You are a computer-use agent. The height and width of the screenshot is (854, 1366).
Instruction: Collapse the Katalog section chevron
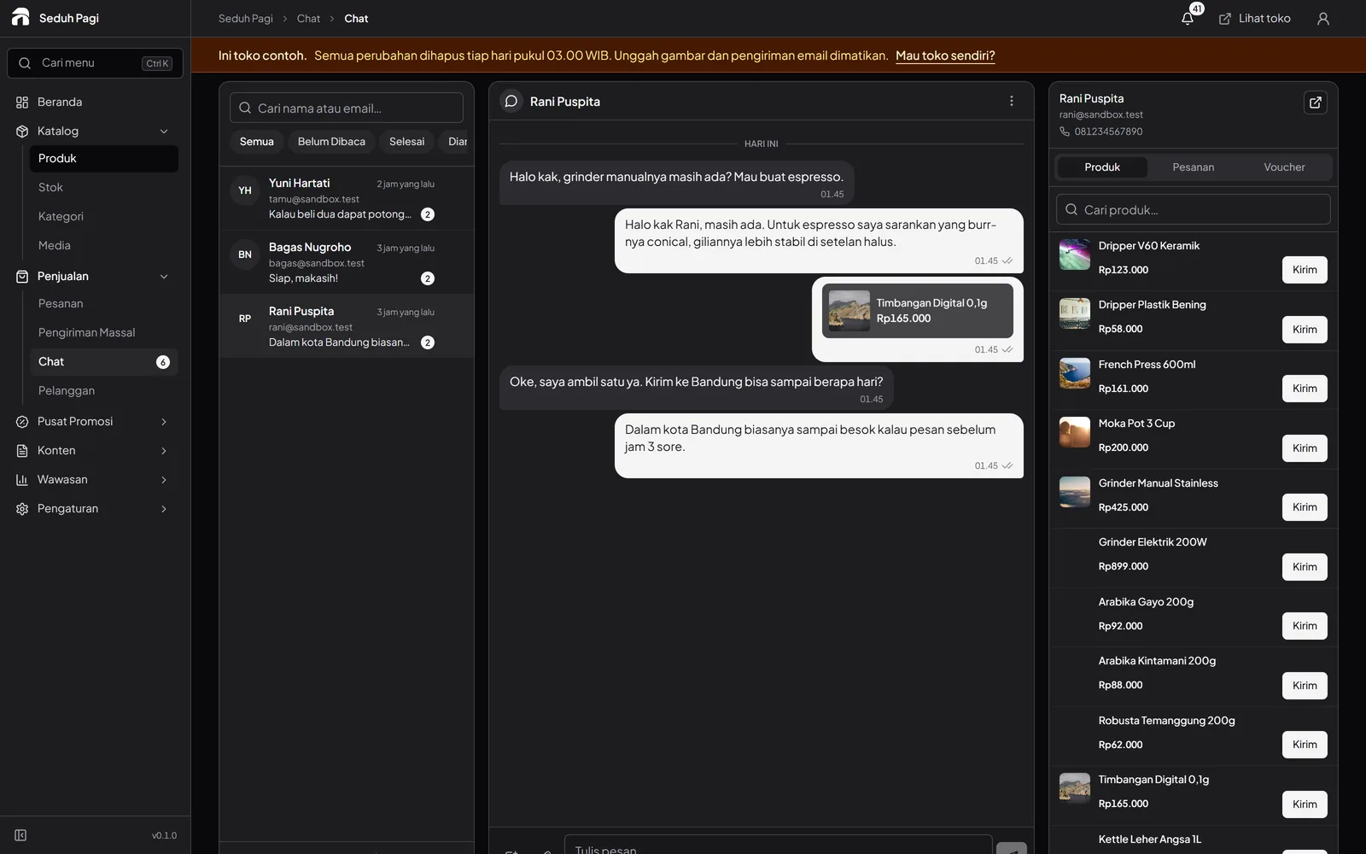164,131
